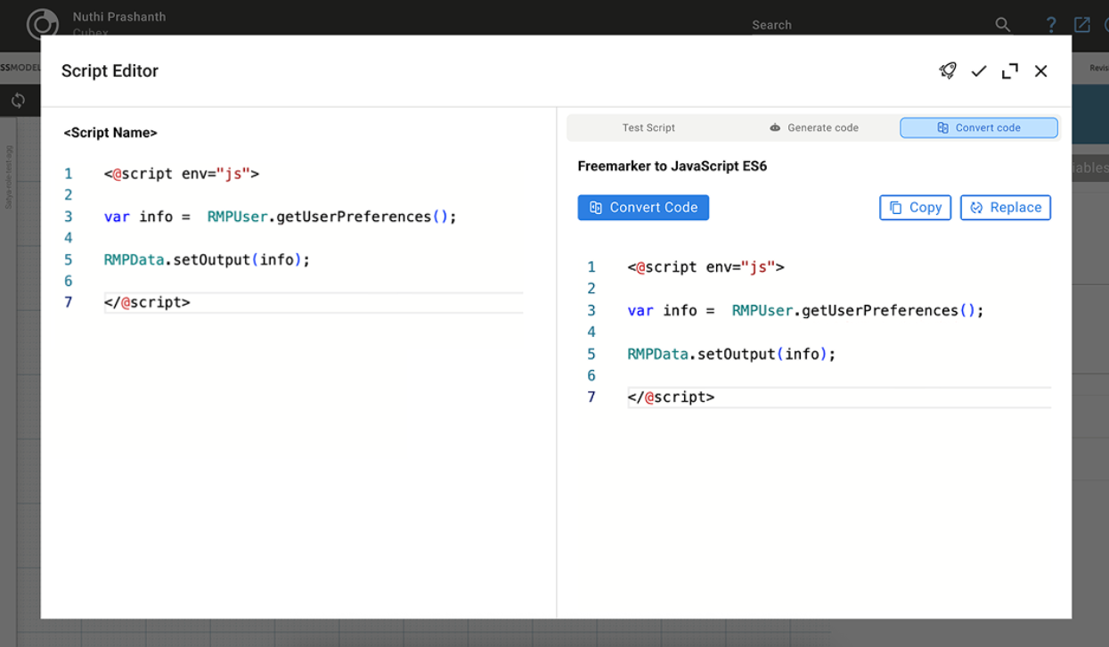This screenshot has width=1109, height=647.
Task: Close the Script Editor dialog
Action: [x=1040, y=71]
